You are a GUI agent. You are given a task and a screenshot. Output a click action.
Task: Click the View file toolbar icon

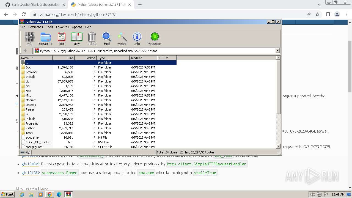click(76, 38)
